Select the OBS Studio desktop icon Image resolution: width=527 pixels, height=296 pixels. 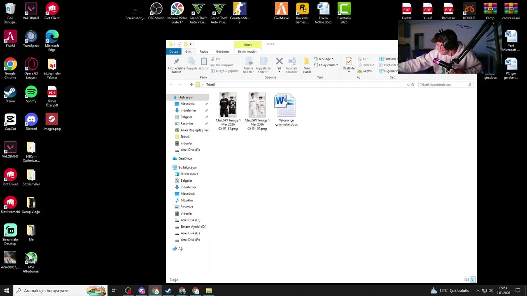pos(156,12)
